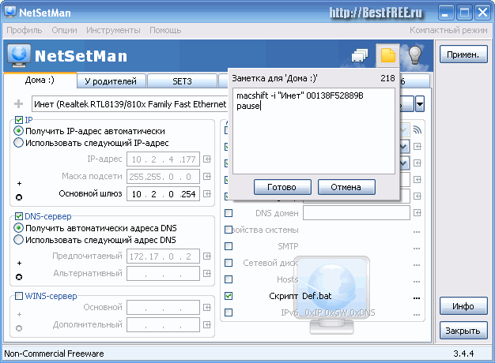This screenshot has width=495, height=363.
Task: Open the Профиль menu
Action: (x=24, y=30)
